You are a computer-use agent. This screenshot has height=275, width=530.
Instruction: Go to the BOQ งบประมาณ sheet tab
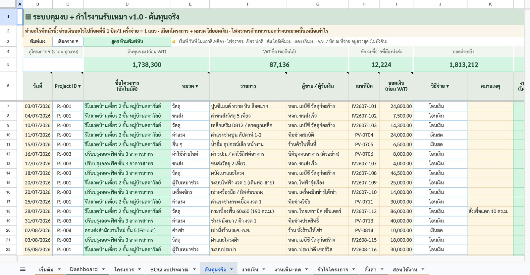pos(169,269)
